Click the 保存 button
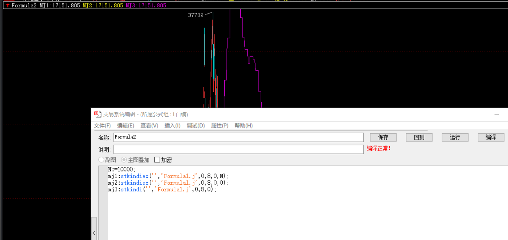Image resolution: width=508 pixels, height=240 pixels. click(x=383, y=137)
